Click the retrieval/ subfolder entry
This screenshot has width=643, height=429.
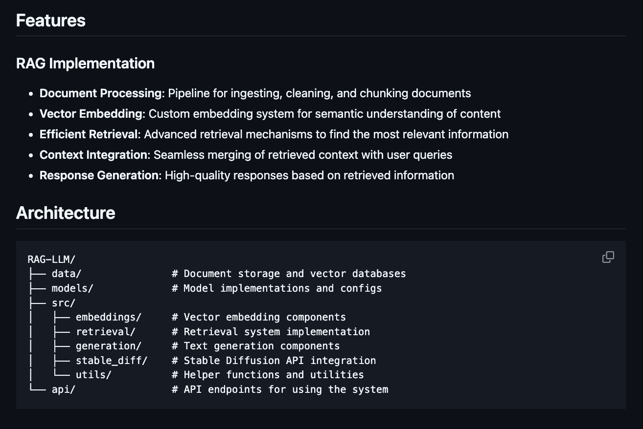click(105, 332)
